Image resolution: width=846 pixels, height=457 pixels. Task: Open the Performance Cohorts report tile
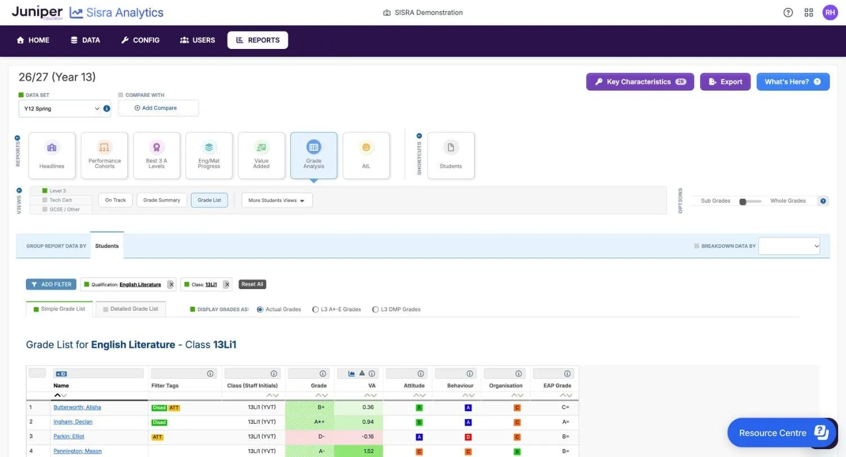tap(104, 156)
